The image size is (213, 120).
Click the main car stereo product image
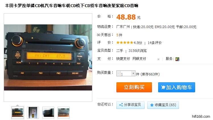[48, 57]
